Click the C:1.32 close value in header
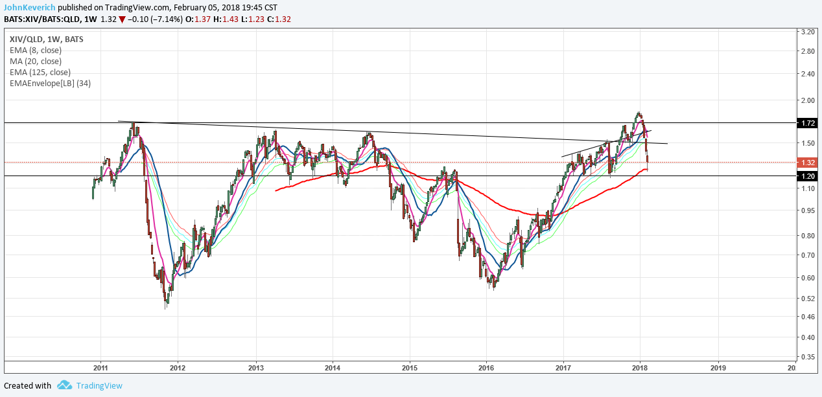This screenshot has height=397, width=822. 279,19
